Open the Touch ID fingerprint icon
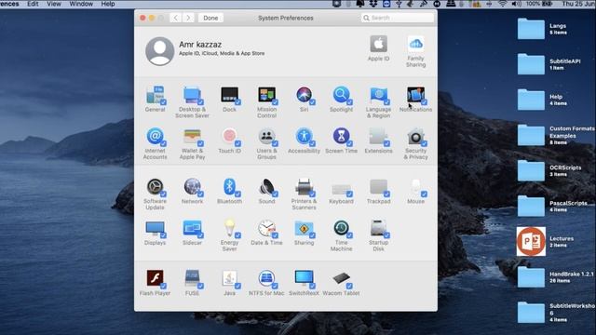The image size is (596, 335). tap(230, 137)
